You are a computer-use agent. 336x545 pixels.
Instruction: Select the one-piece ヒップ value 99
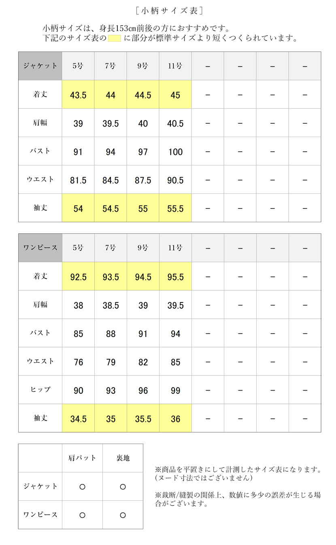coord(175,391)
